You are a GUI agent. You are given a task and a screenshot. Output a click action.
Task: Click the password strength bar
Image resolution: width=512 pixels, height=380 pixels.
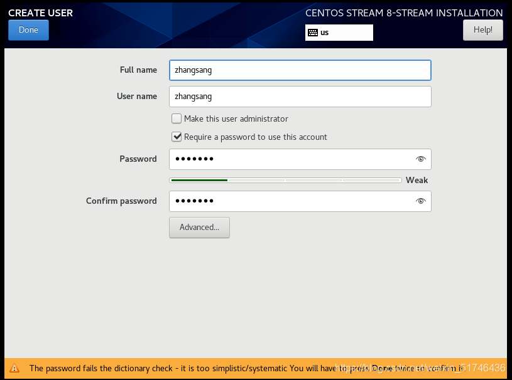(285, 180)
